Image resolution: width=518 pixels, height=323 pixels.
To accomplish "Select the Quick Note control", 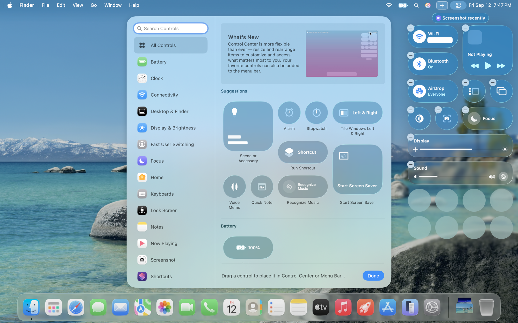I will (262, 187).
